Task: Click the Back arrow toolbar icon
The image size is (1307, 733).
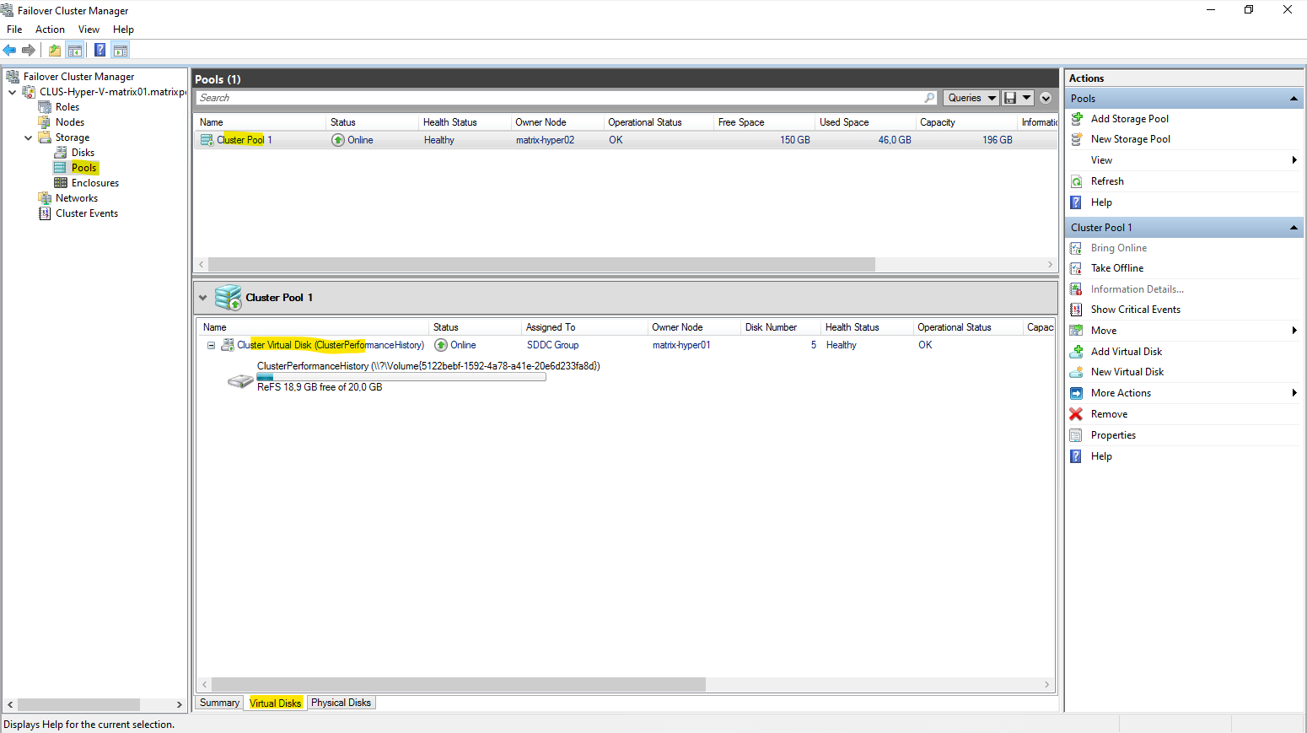Action: tap(10, 51)
